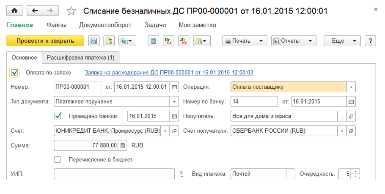The width and height of the screenshot is (385, 194).
Task: Open calendar picker for document date
Action: [174, 87]
